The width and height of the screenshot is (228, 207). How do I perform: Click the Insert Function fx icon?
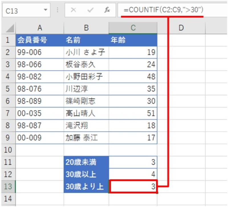click(x=107, y=10)
